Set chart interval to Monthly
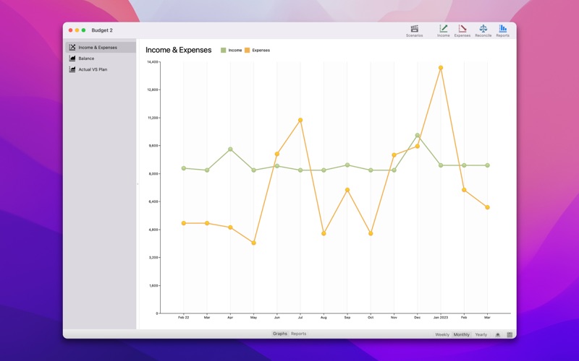Screen dimensions: 579x361 (x=462, y=334)
